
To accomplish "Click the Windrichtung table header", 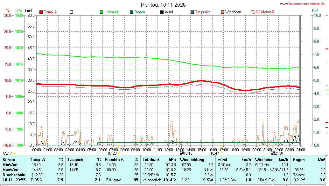I will click(192, 160).
